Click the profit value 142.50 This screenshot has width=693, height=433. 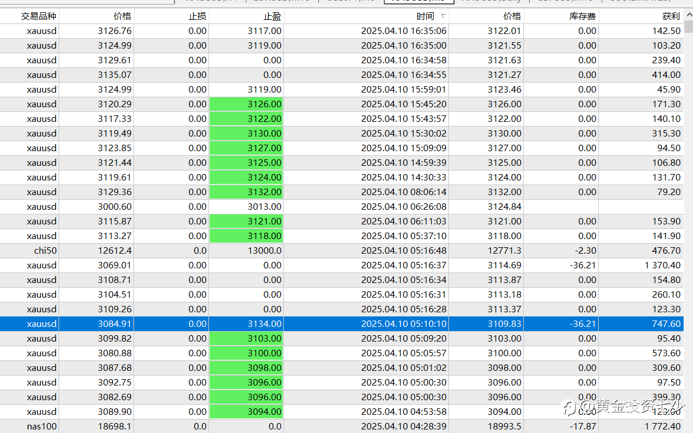(667, 31)
